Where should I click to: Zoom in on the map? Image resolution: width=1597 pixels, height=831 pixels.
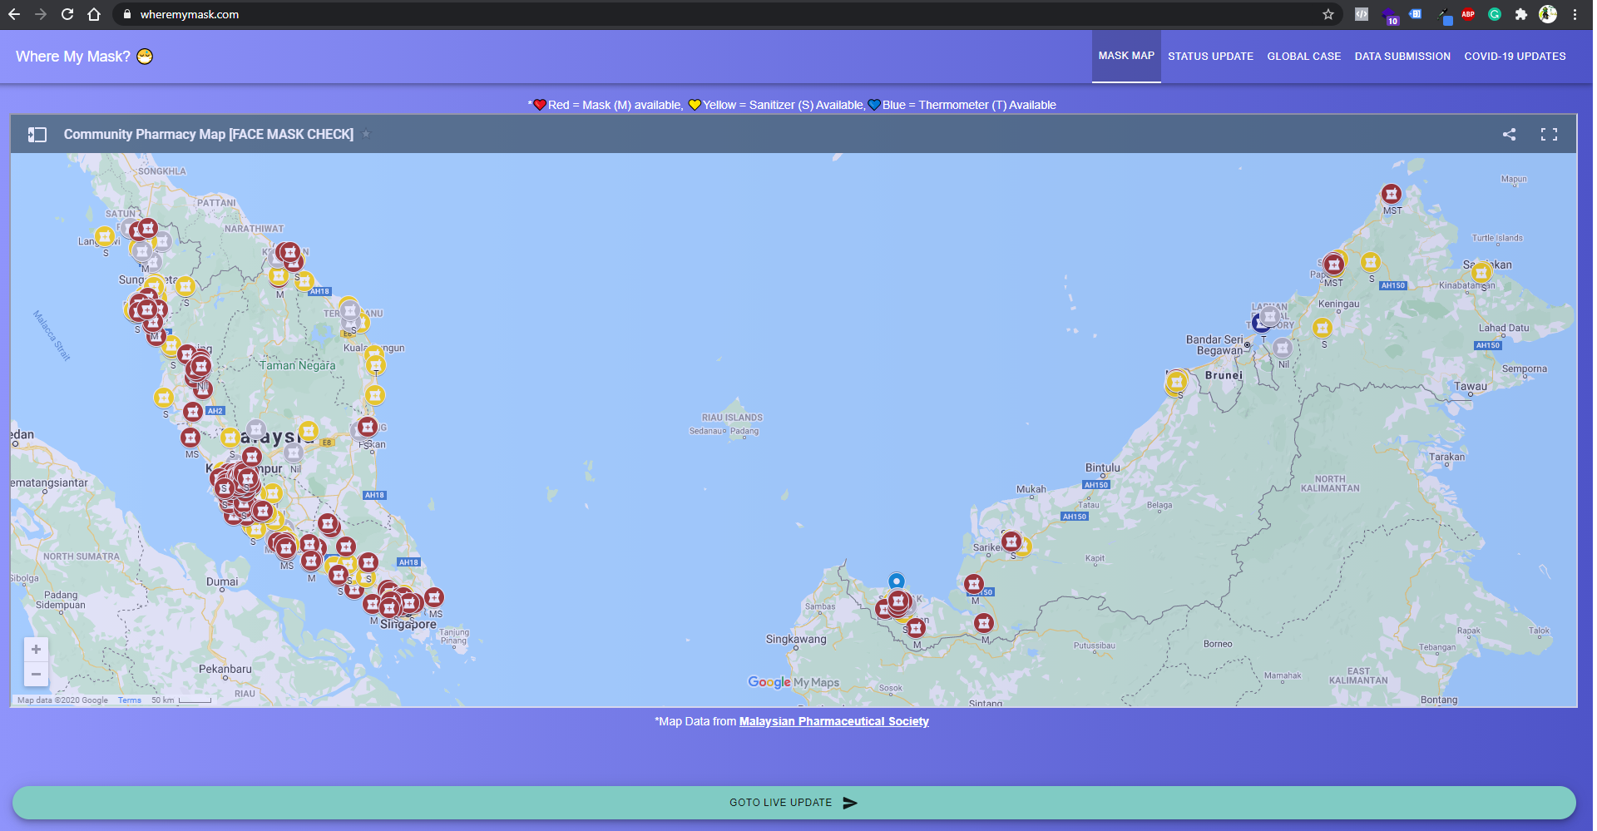point(36,650)
